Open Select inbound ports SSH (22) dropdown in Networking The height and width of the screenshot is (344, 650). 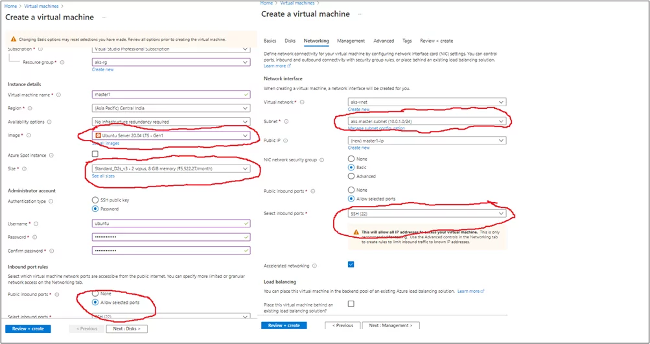pos(427,213)
